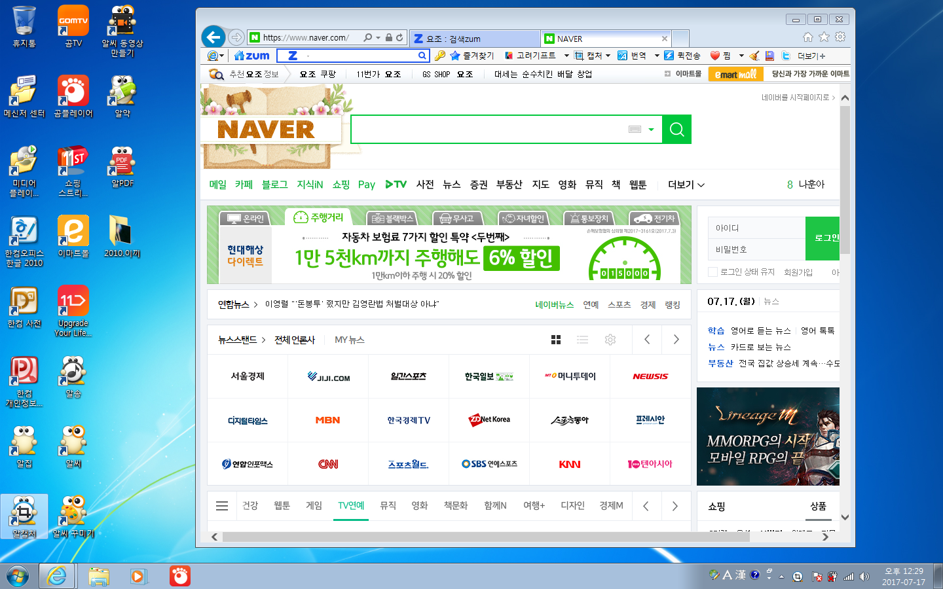Open the Naver TV icon link

tap(396, 185)
